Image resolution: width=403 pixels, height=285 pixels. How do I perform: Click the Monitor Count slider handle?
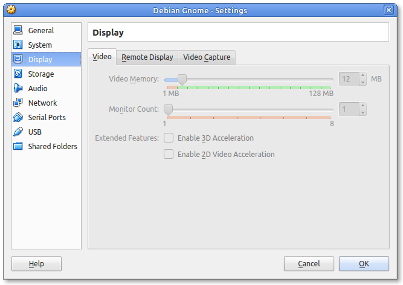coord(169,110)
